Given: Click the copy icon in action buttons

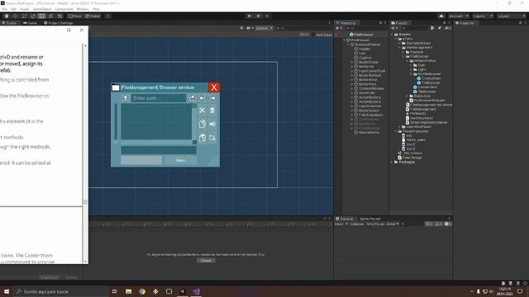Looking at the screenshot, I should coord(202,124).
